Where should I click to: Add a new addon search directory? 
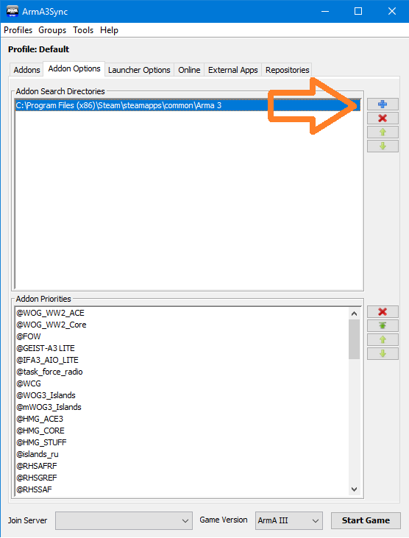pos(383,104)
